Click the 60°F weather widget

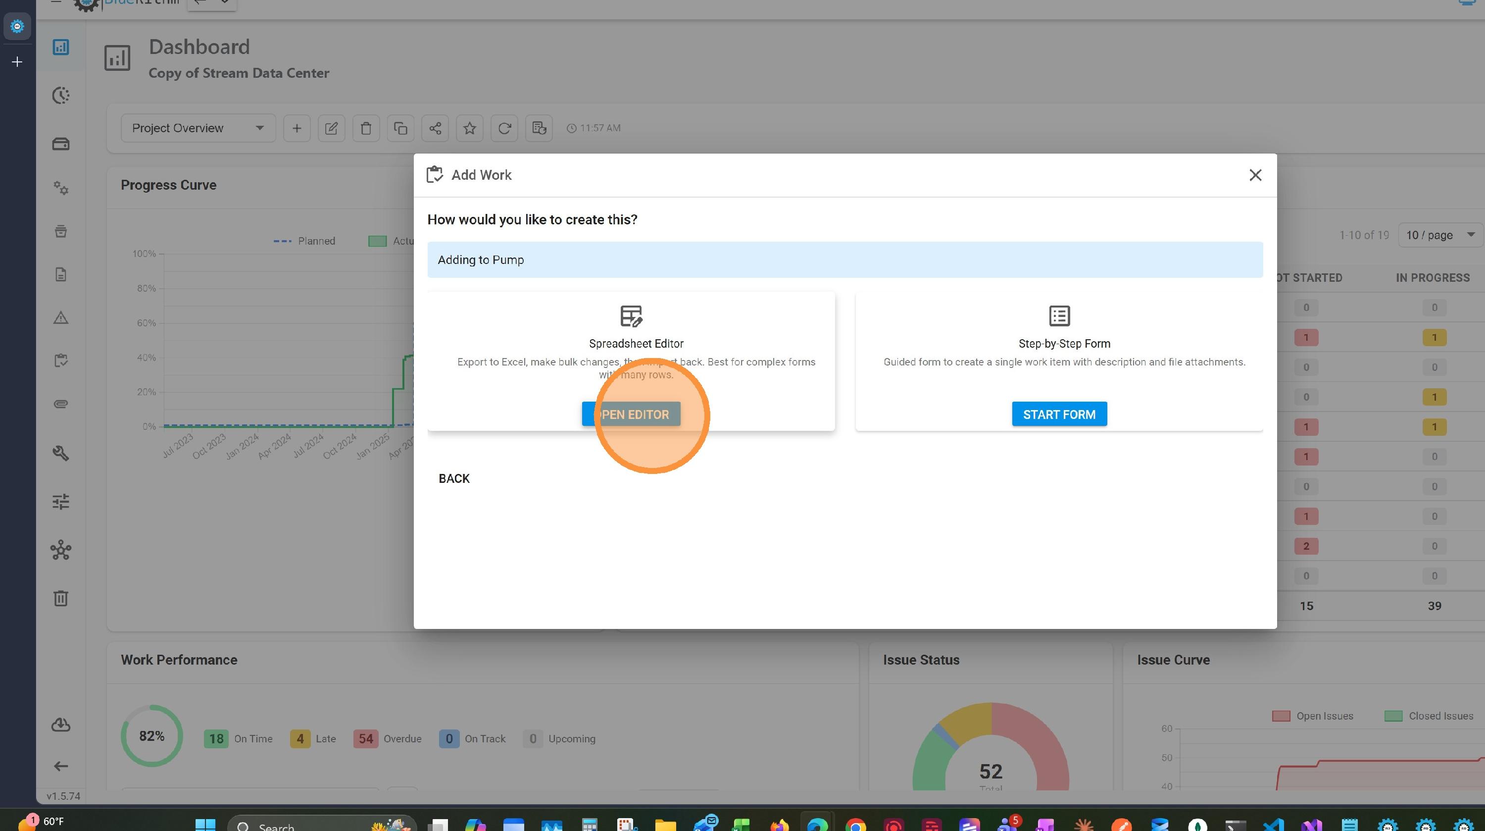[42, 822]
